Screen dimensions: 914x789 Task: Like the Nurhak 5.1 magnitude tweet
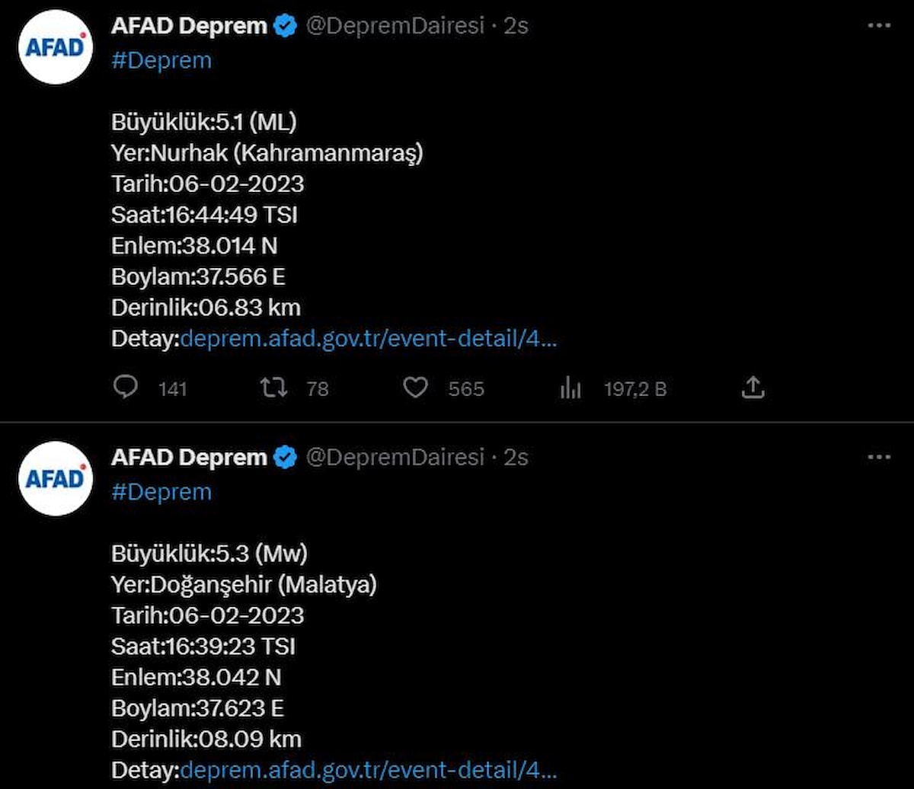click(x=415, y=388)
